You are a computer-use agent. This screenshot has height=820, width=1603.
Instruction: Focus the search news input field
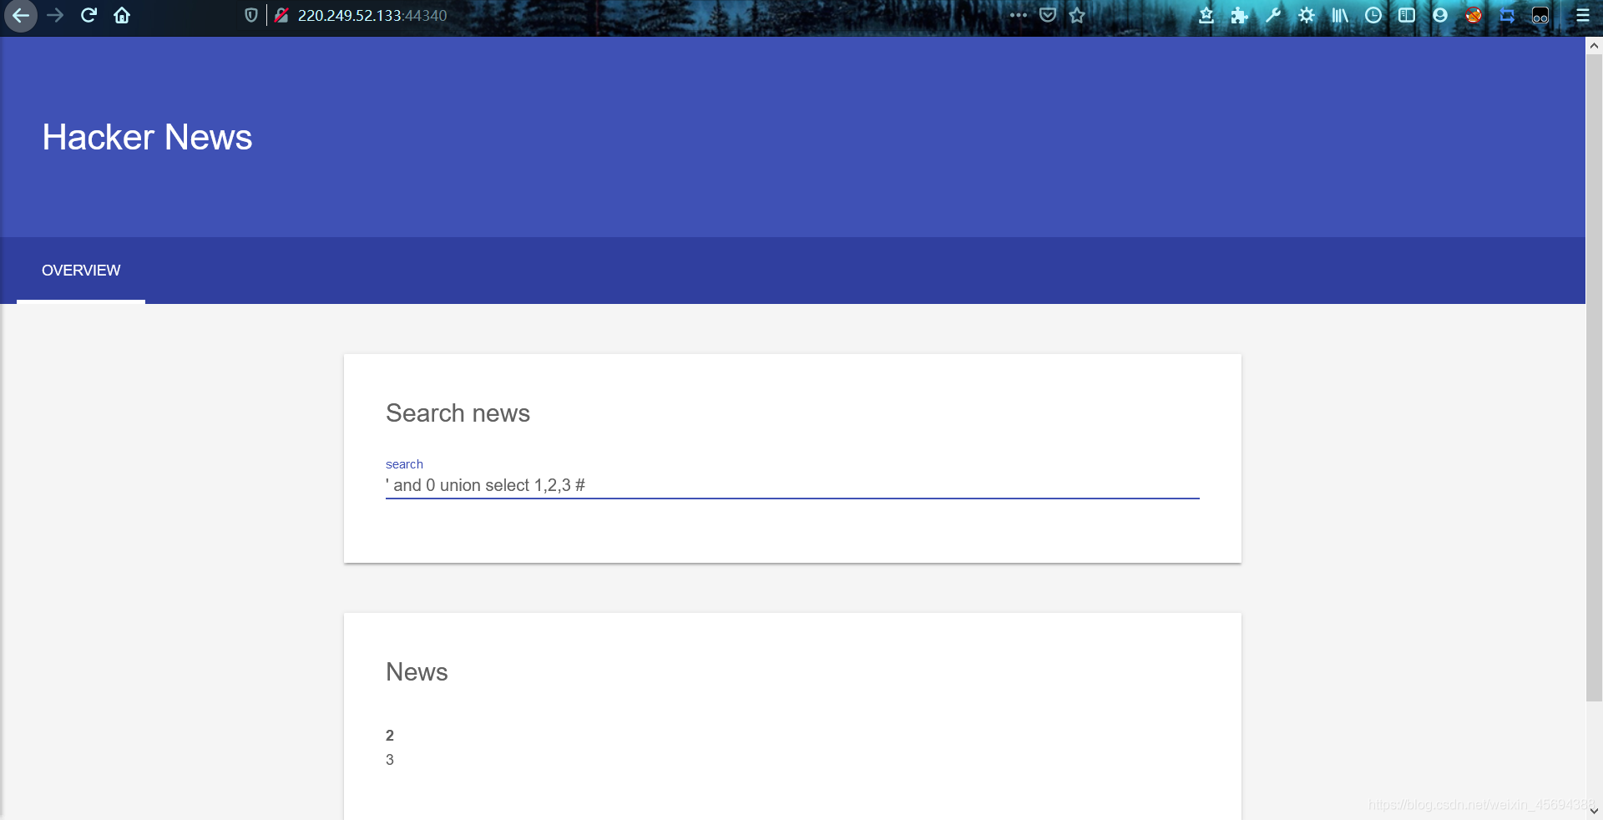click(x=792, y=485)
